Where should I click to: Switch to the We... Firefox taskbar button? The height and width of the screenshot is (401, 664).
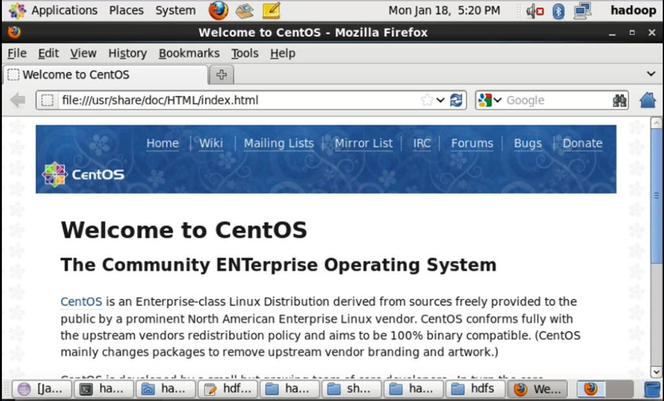point(538,389)
